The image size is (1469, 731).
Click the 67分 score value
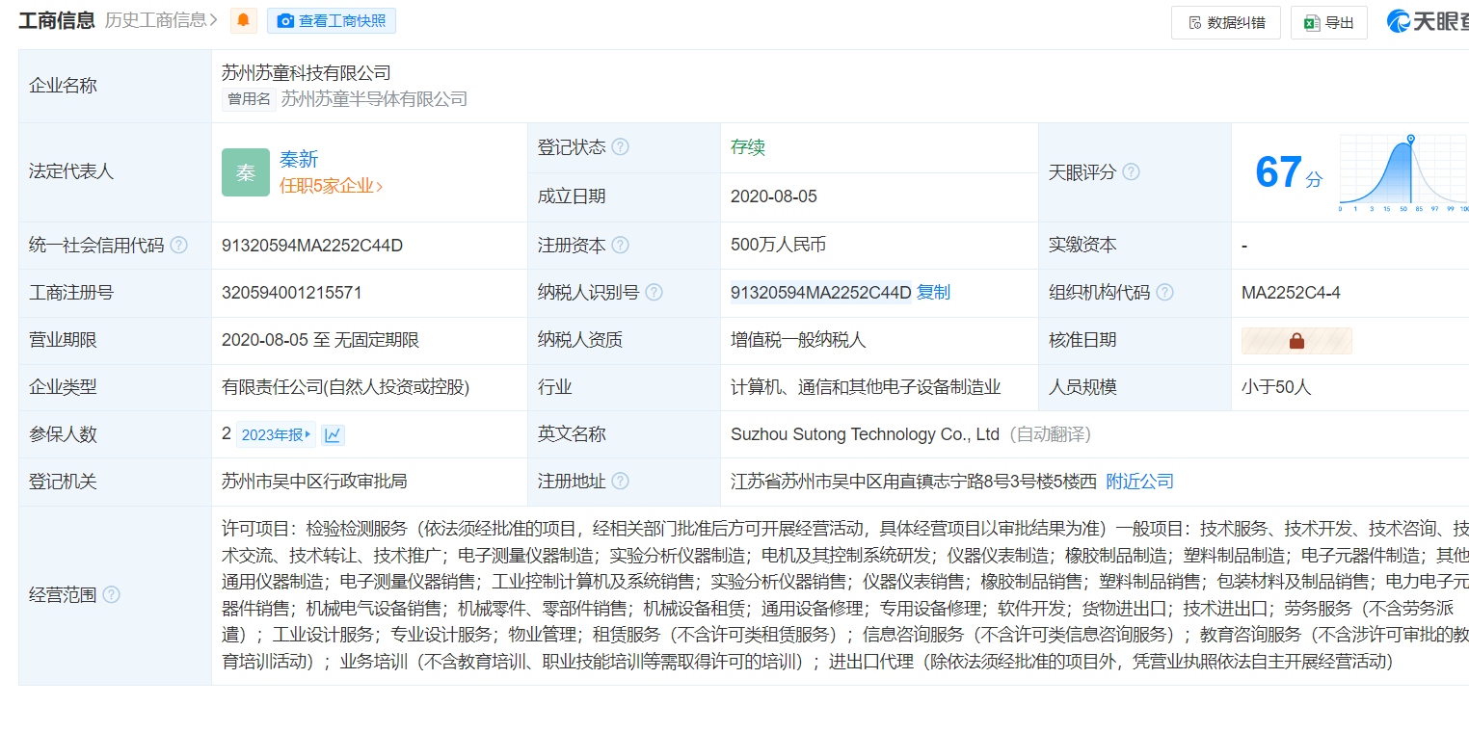click(x=1289, y=173)
